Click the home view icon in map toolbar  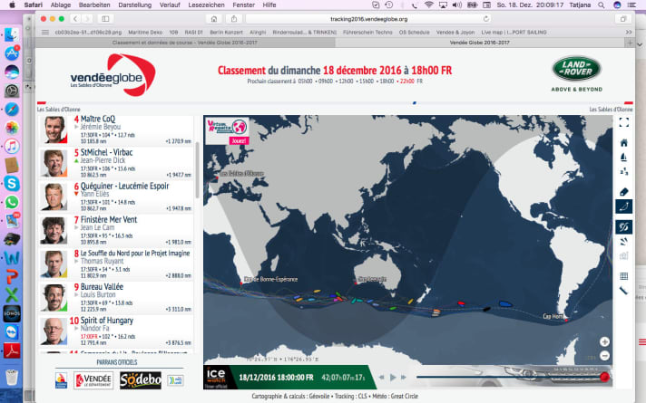tap(623, 143)
